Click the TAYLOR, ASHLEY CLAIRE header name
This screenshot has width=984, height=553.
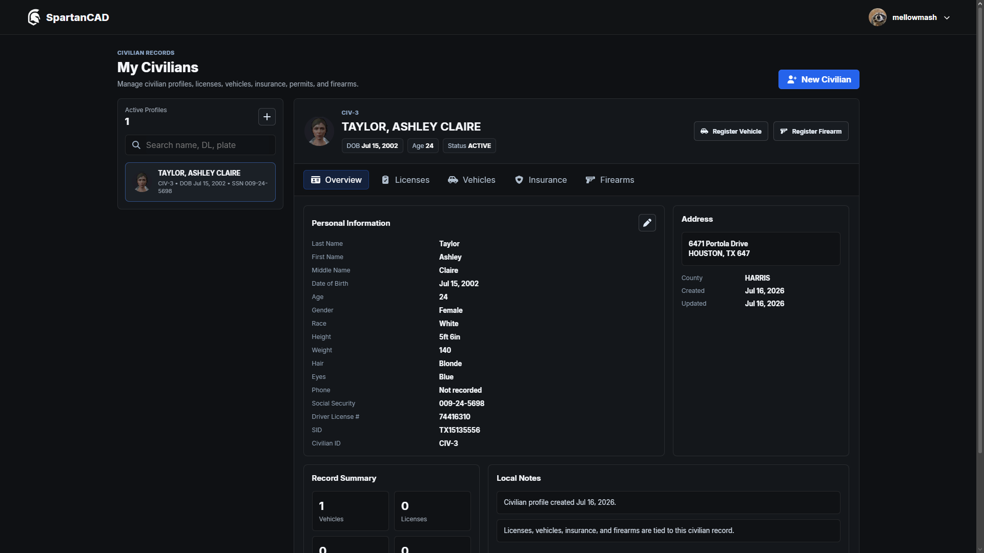click(x=411, y=126)
